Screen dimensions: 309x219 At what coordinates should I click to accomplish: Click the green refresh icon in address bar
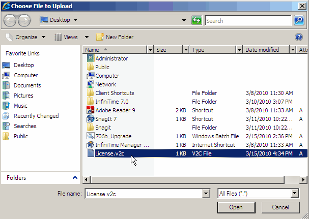coord(196,20)
